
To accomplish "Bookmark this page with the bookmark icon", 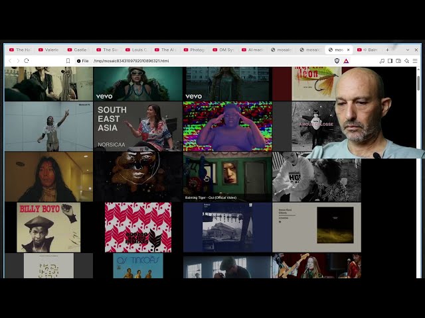I will coord(68,61).
